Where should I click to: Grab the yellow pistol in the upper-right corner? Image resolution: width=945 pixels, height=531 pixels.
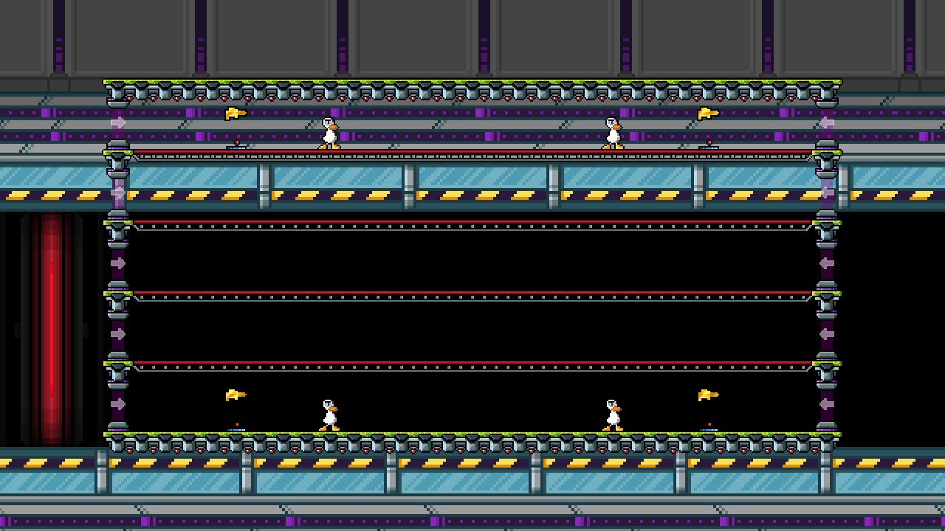[708, 113]
